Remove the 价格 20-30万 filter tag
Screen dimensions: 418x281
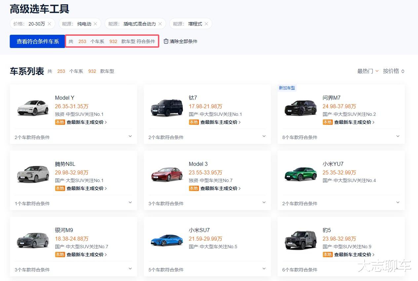click(49, 24)
